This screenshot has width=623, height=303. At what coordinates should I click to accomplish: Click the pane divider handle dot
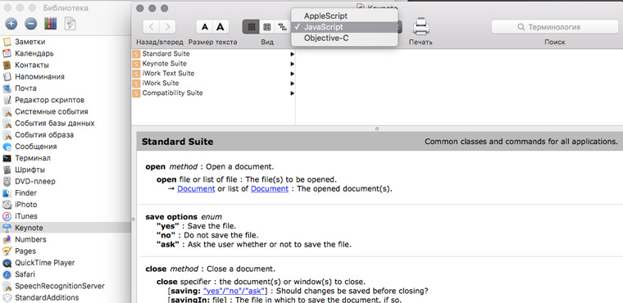coord(377,129)
